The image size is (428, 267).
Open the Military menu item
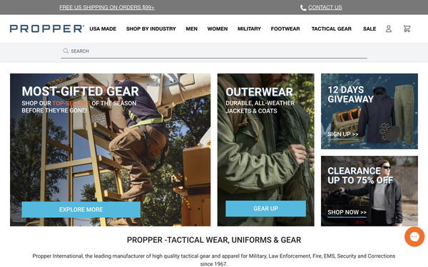(x=249, y=28)
